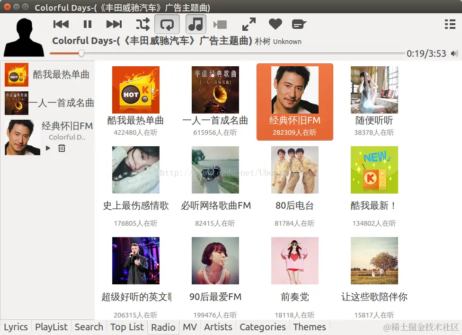Click the artist silhouette avatar
Image resolution: width=462 pixels, height=335 pixels.
tap(24, 37)
